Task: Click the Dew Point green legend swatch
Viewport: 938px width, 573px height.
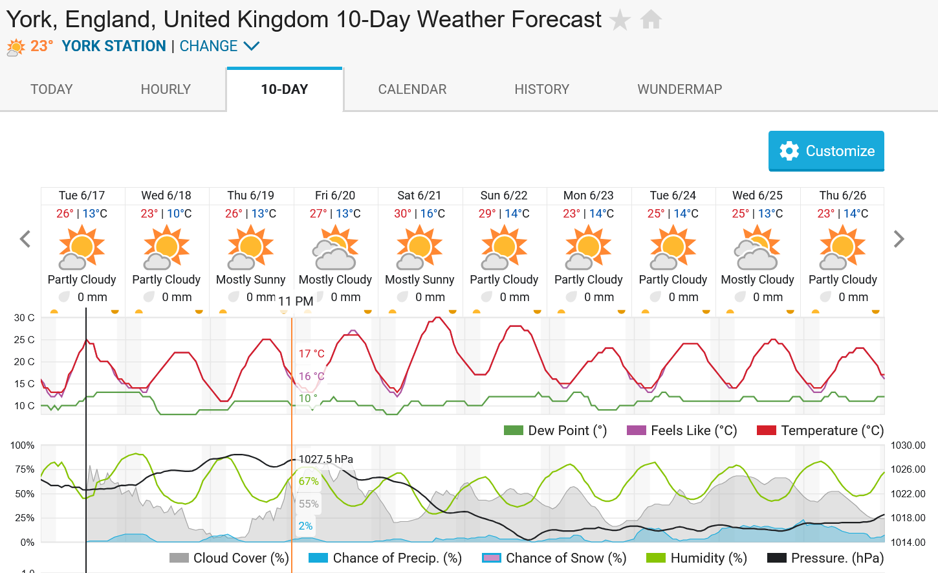Action: pyautogui.click(x=513, y=431)
